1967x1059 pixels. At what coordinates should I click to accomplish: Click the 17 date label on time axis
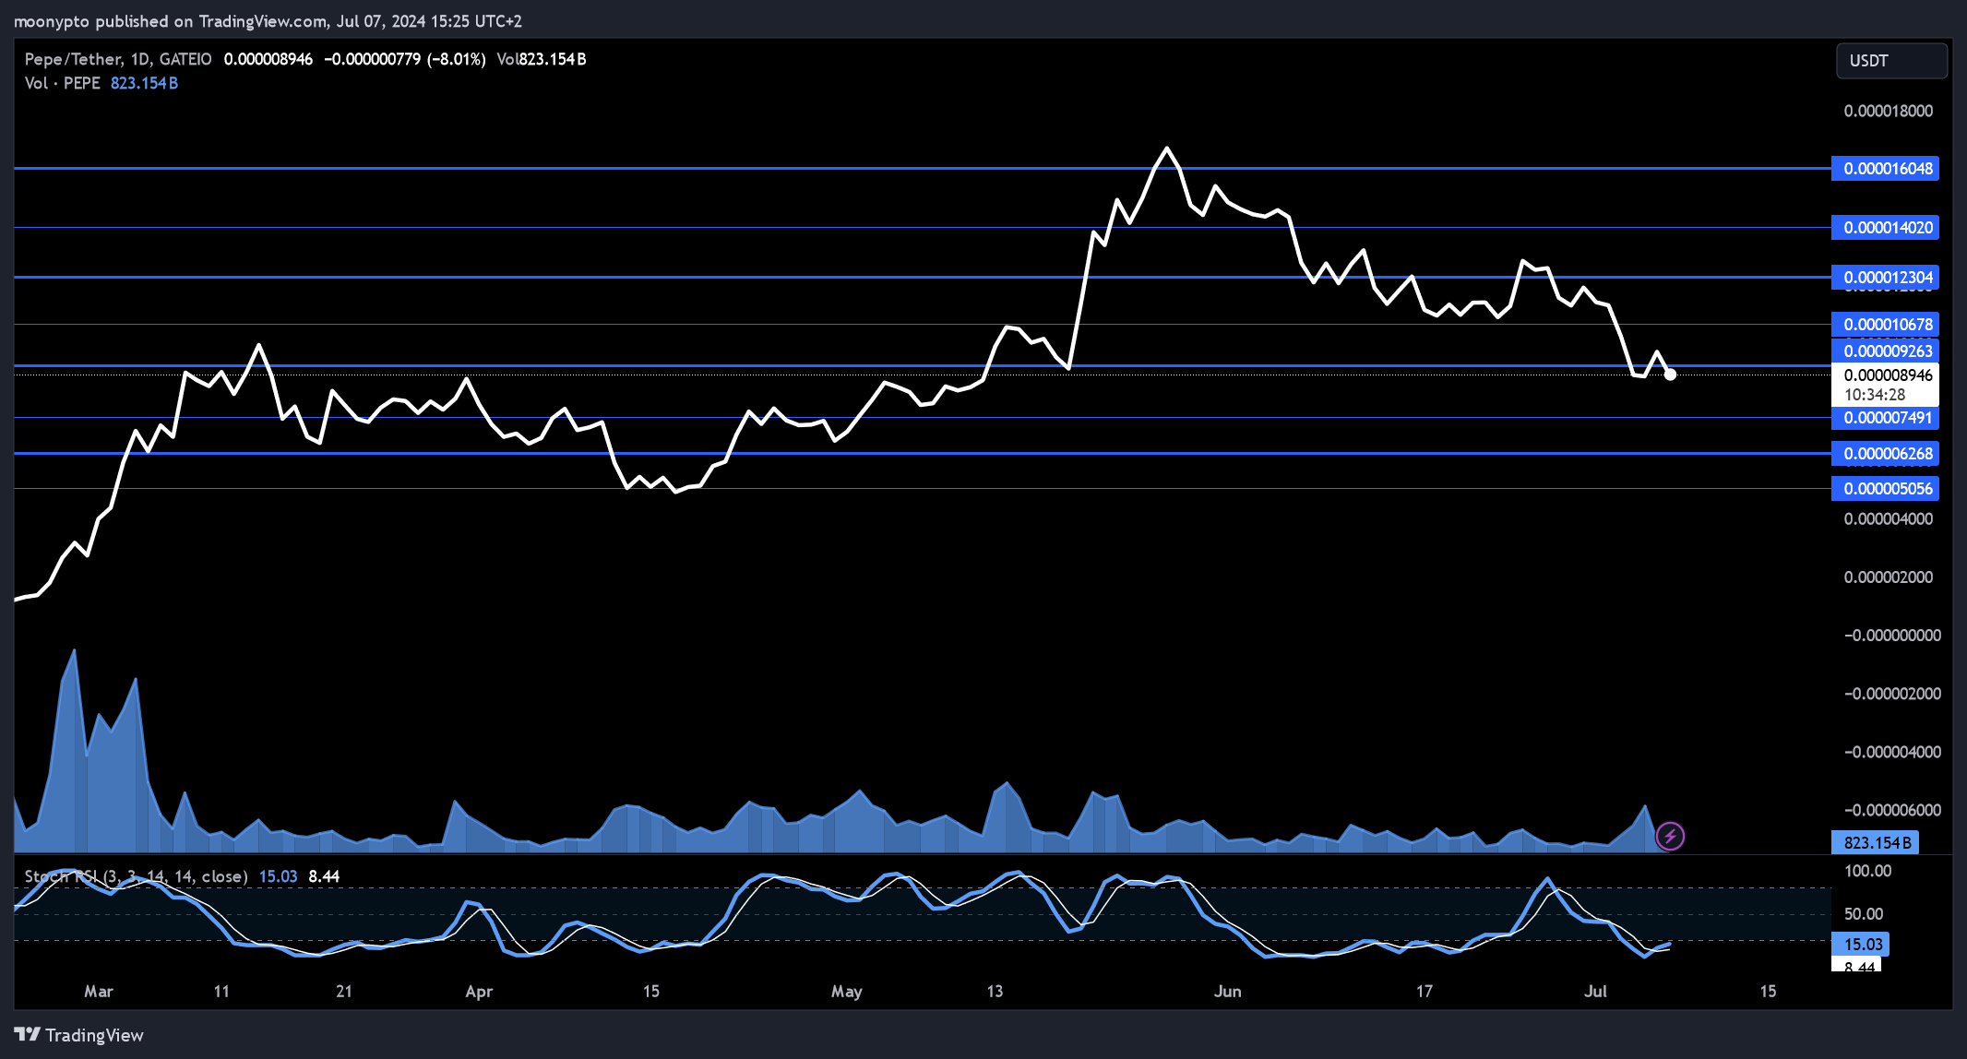1425,992
